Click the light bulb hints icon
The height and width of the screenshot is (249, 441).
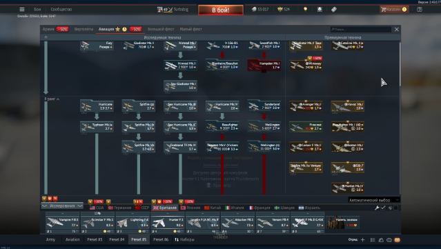306,9
